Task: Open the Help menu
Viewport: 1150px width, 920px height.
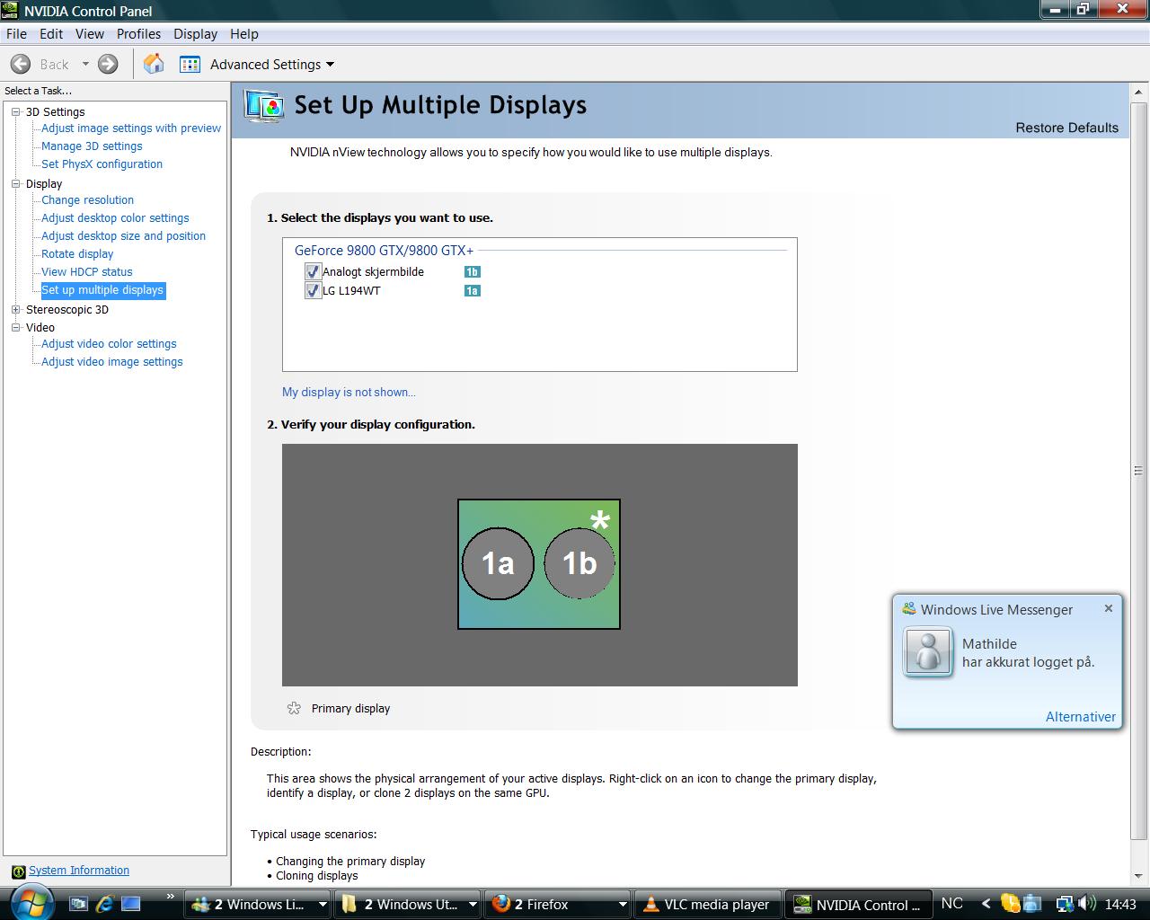Action: 244,33
